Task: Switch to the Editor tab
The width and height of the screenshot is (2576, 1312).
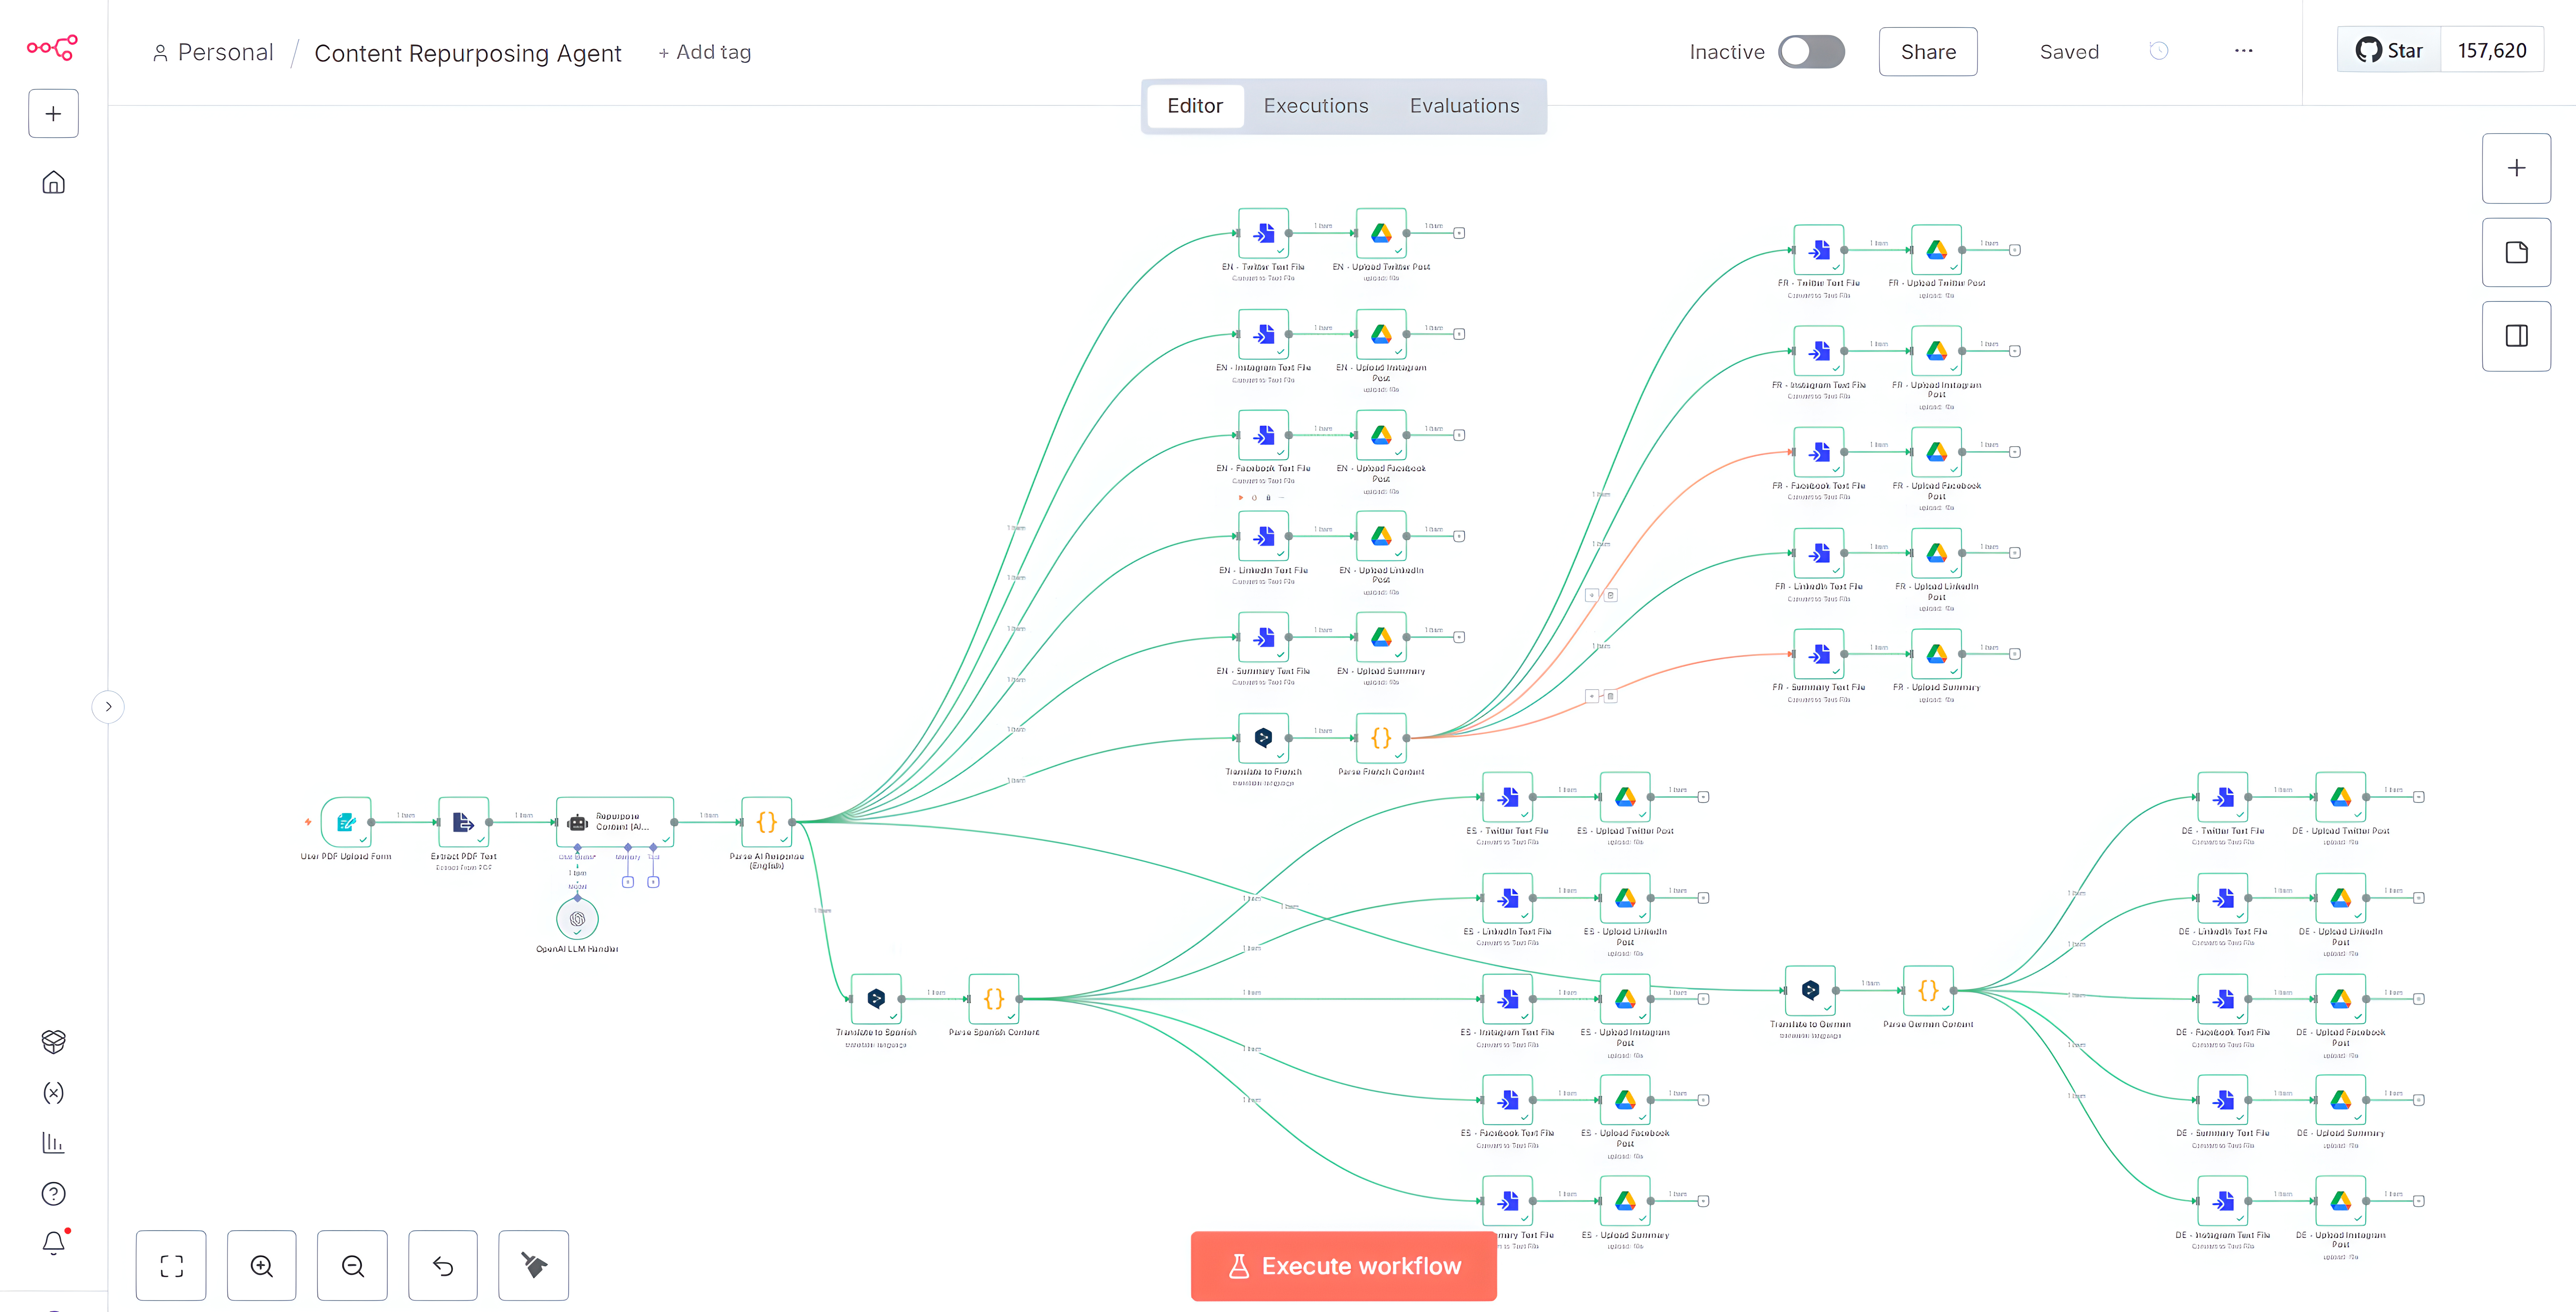Action: (1195, 106)
